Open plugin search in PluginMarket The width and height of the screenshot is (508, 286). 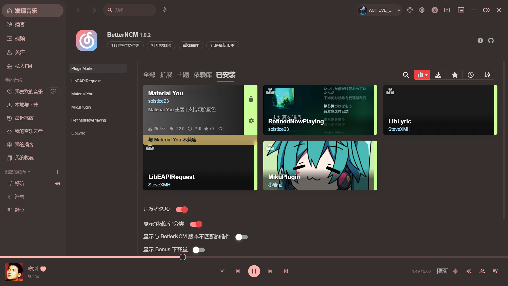(406, 75)
